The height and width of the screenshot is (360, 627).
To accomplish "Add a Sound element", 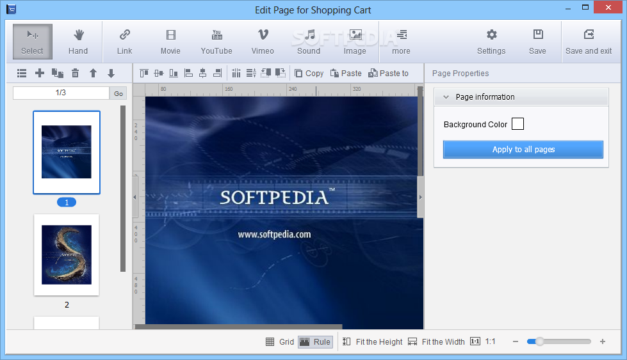I will [x=309, y=42].
